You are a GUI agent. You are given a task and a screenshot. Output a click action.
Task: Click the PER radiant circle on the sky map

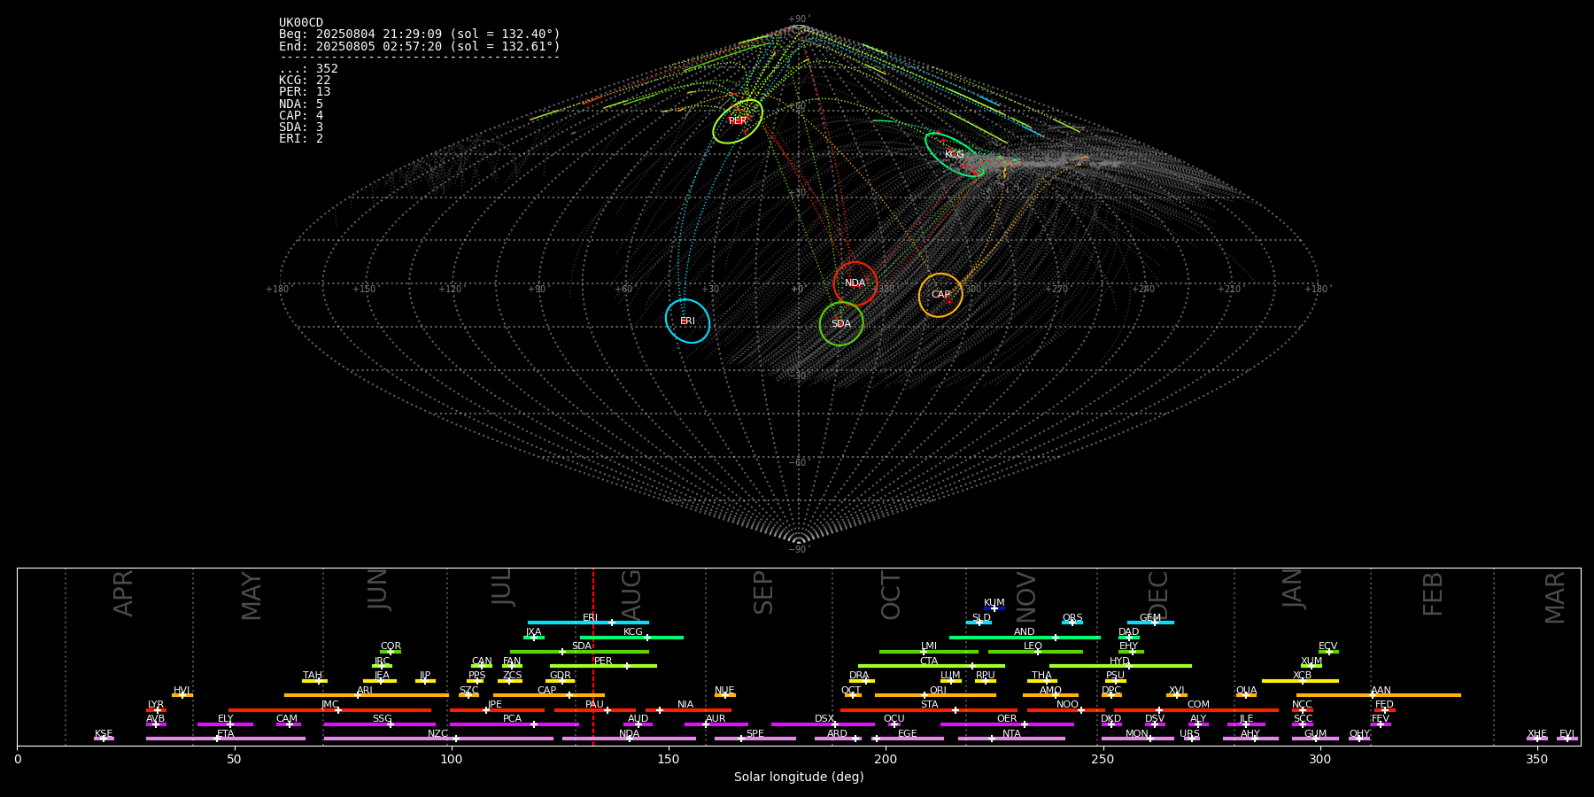point(738,121)
